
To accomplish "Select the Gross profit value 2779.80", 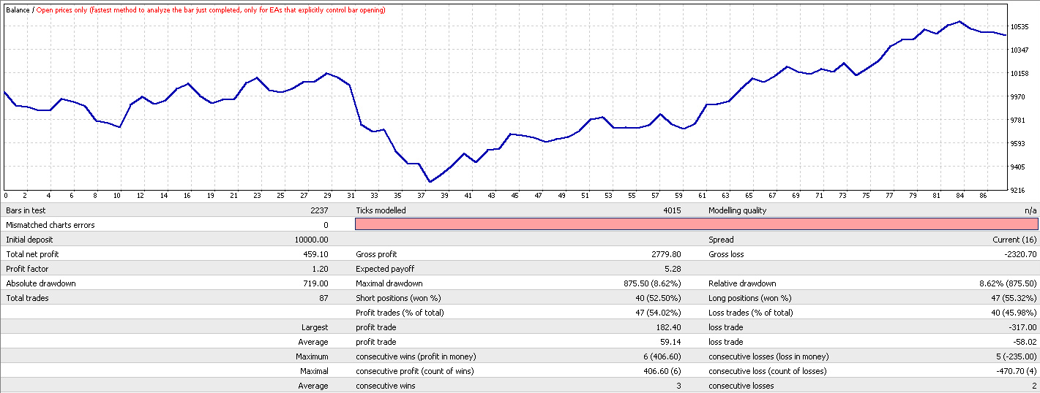I will click(x=667, y=254).
